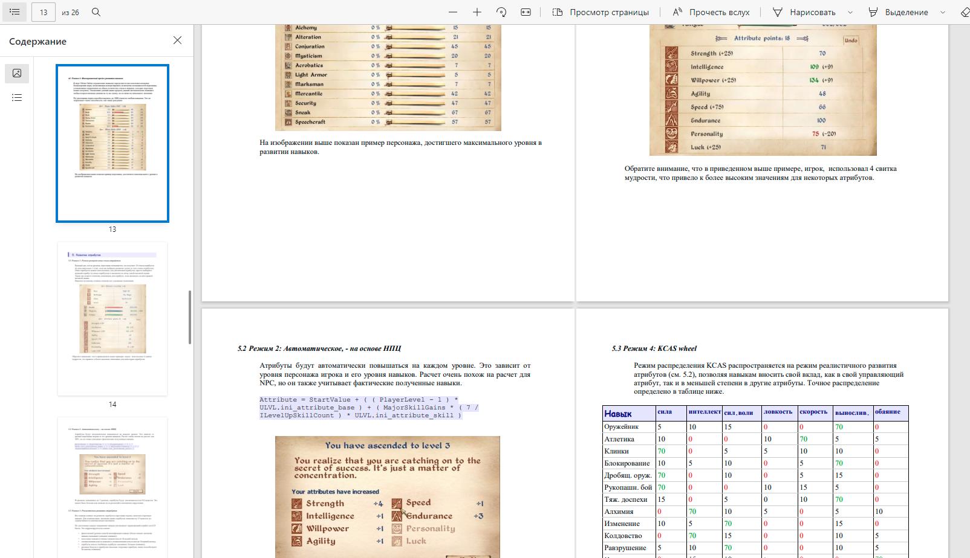The width and height of the screenshot is (970, 558).
Task: Open the search tool magnifier
Action: [x=96, y=12]
